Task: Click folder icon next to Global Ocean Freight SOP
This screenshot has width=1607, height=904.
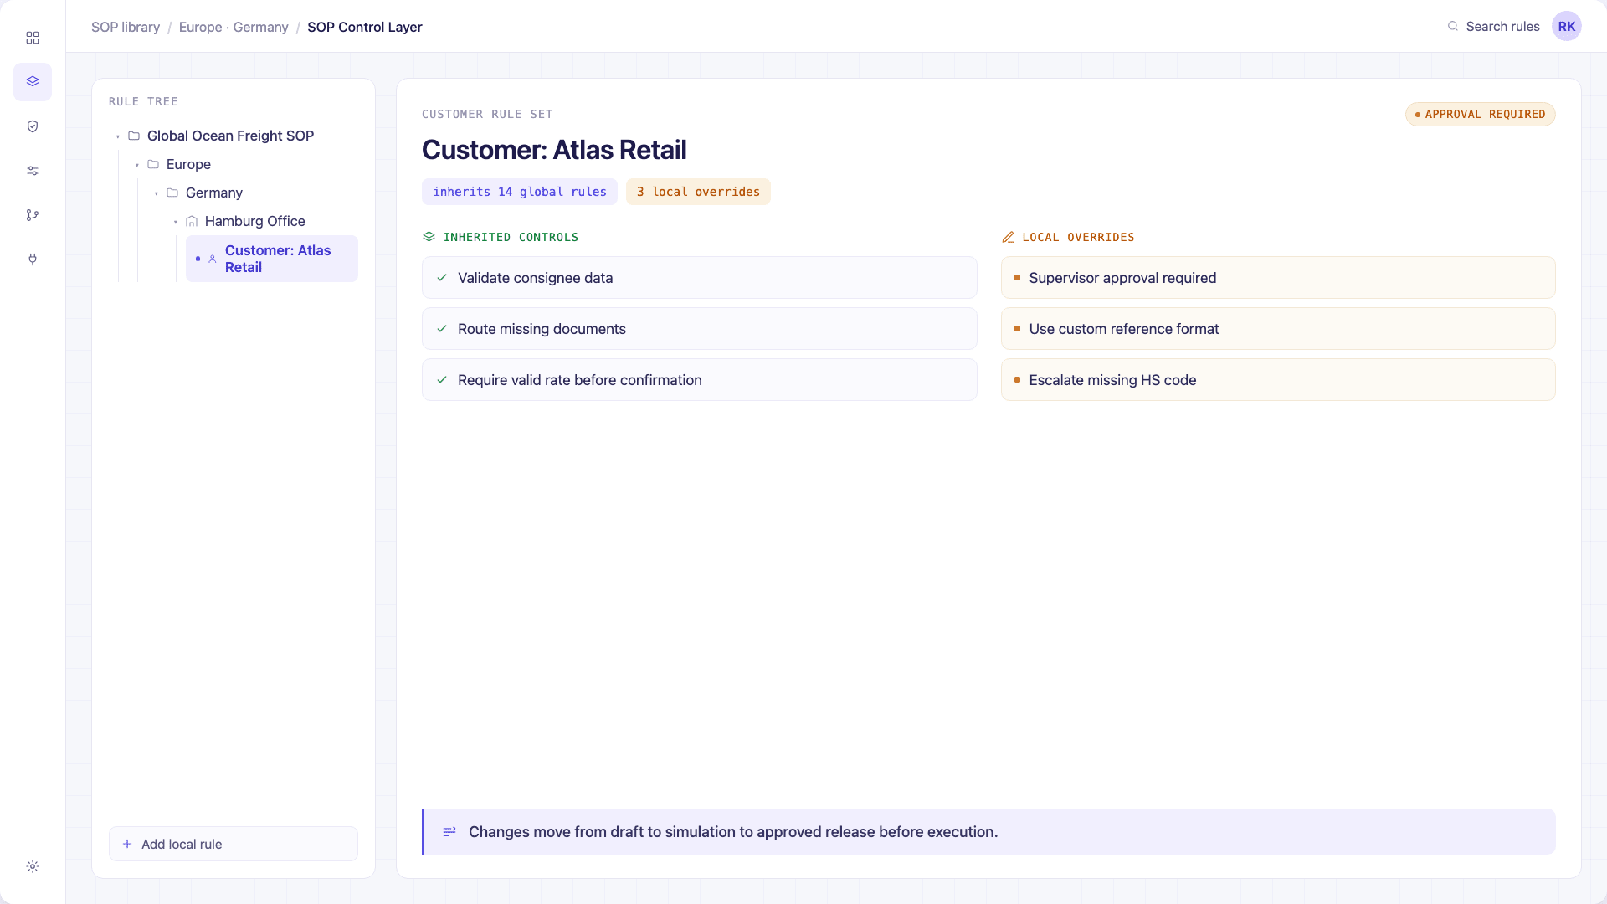Action: (x=134, y=136)
